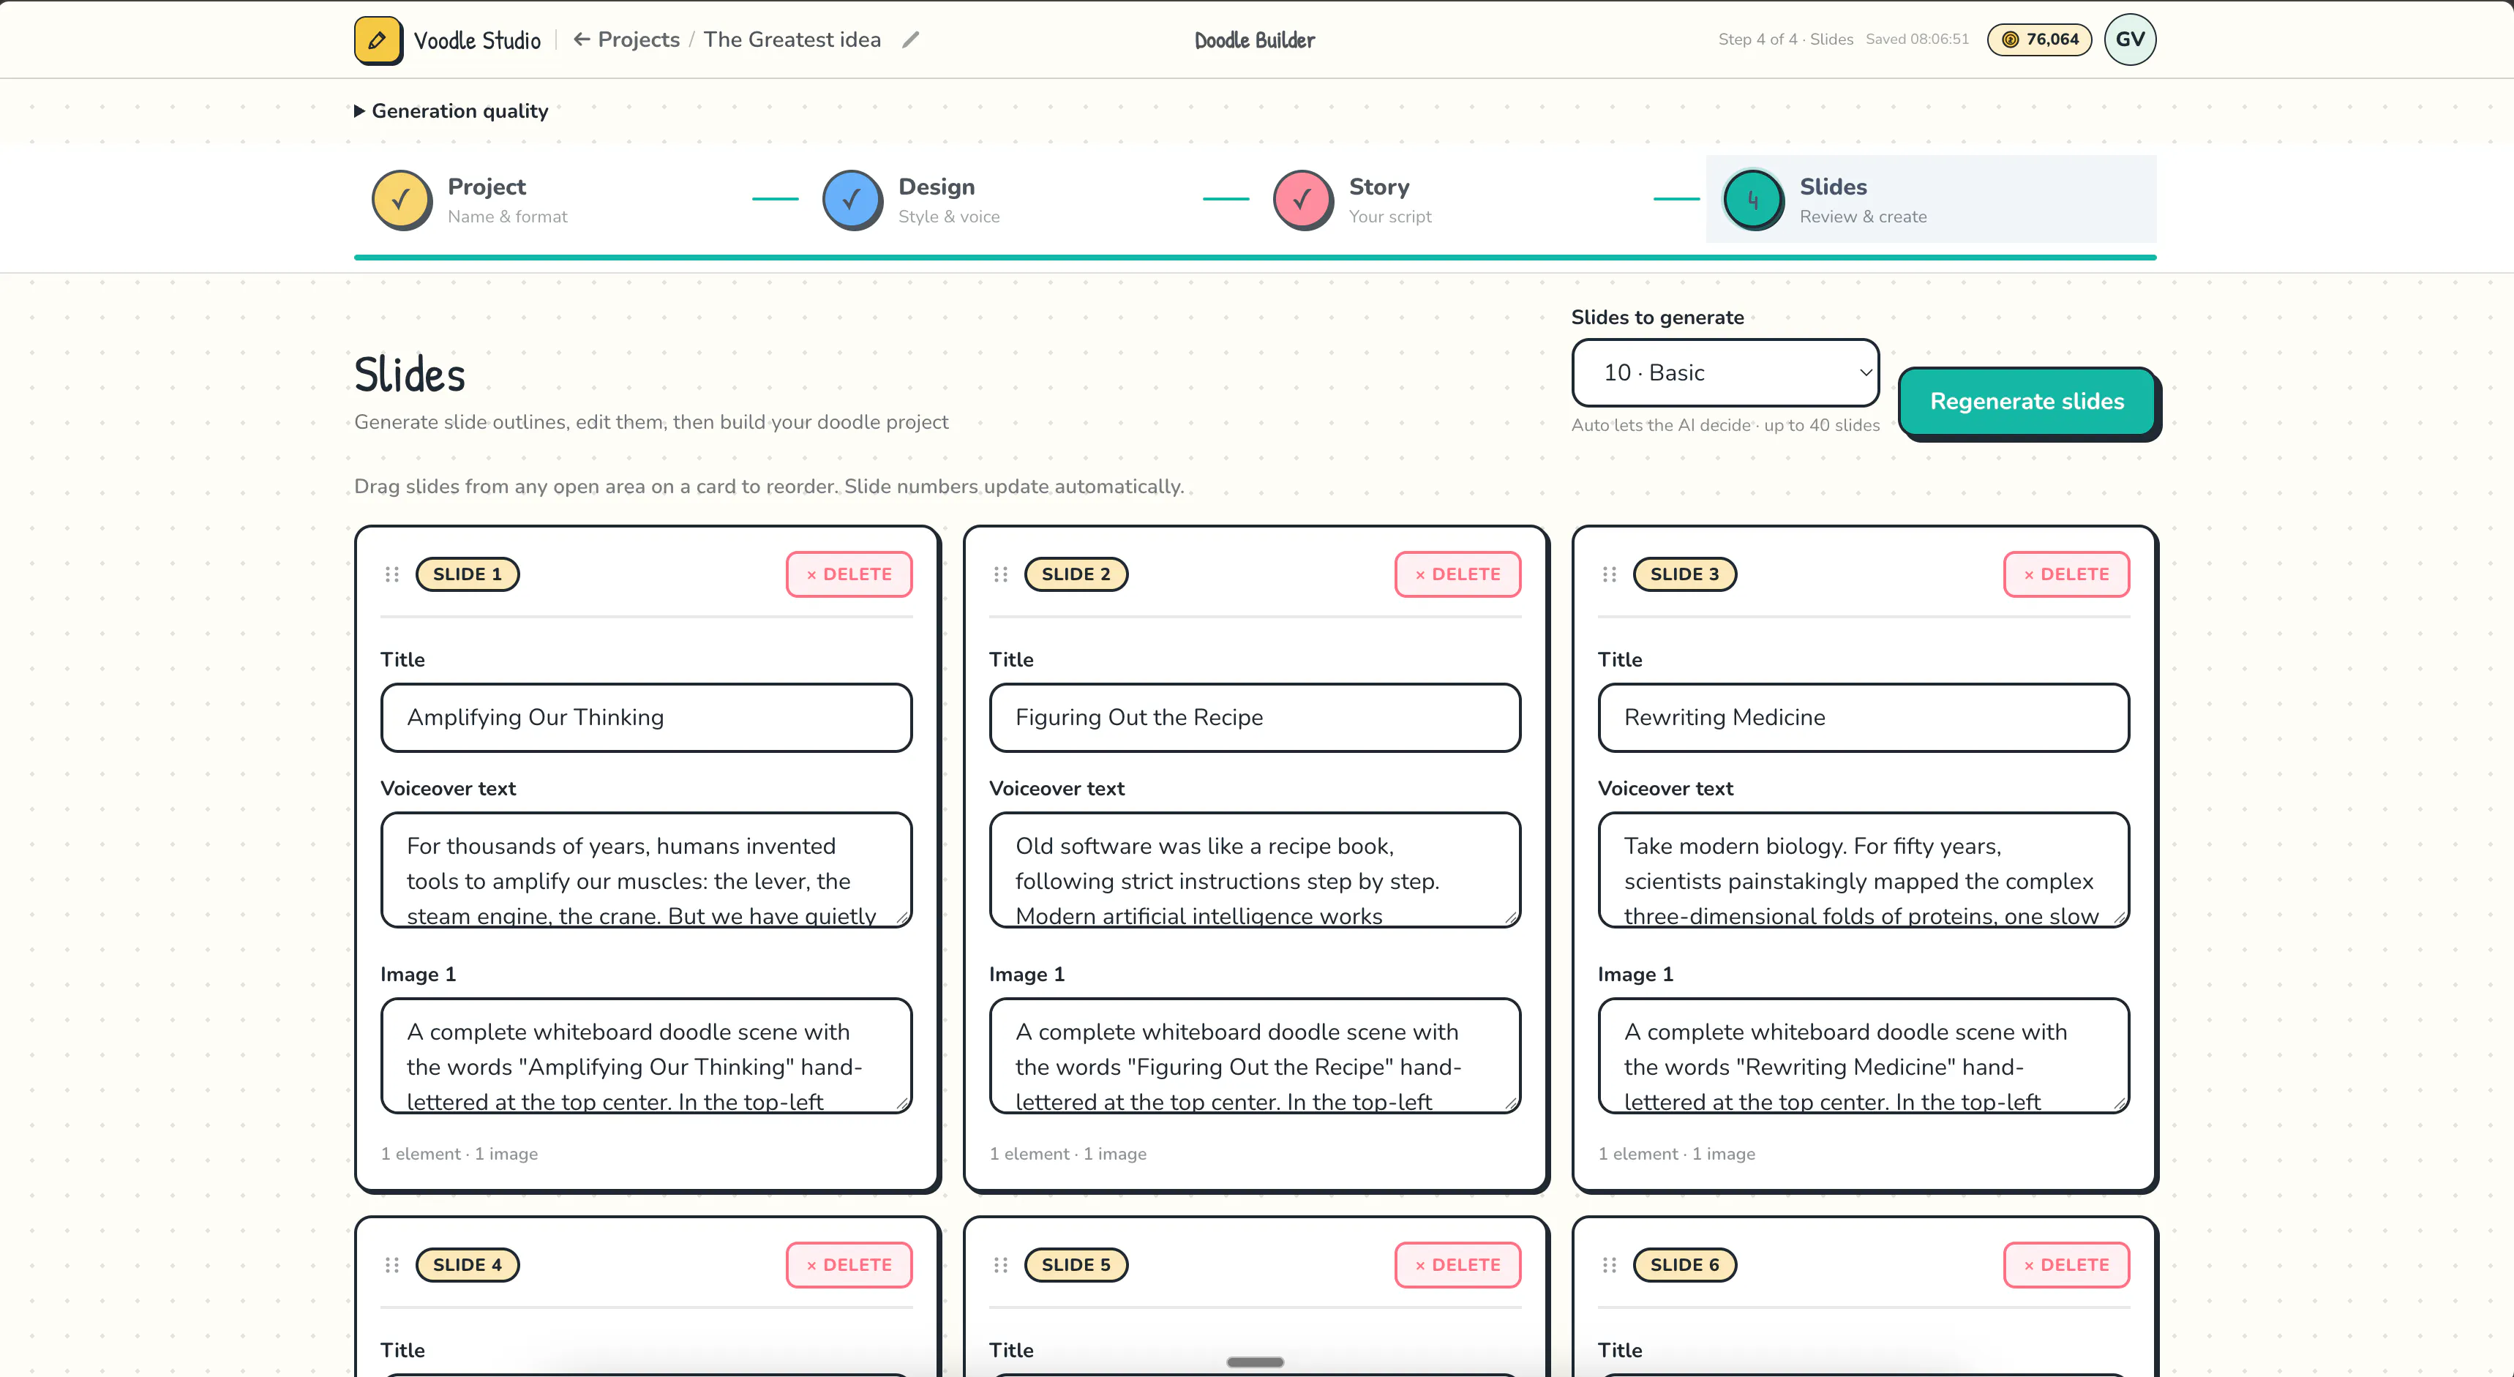2514x1377 pixels.
Task: Click the blue Design step checkmark circle
Action: [x=852, y=200]
